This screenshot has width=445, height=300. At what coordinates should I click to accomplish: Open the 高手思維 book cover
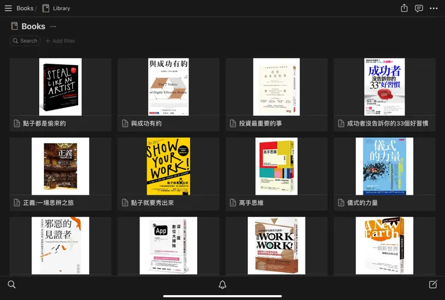[277, 167]
